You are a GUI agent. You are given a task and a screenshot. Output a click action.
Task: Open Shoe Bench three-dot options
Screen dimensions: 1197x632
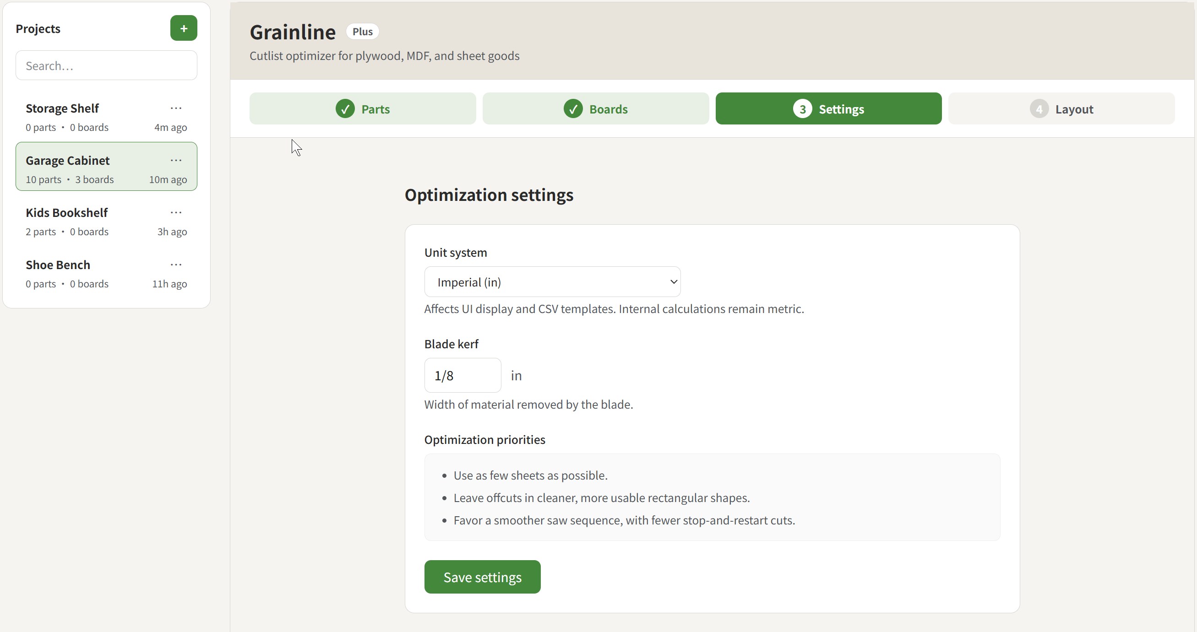[x=176, y=265]
